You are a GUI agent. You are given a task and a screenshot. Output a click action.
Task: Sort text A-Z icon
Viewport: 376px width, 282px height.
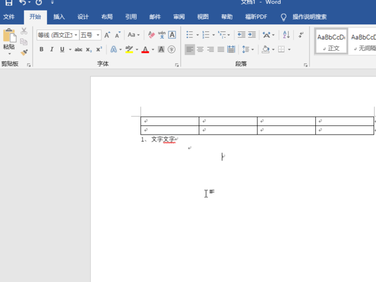pyautogui.click(x=286, y=34)
